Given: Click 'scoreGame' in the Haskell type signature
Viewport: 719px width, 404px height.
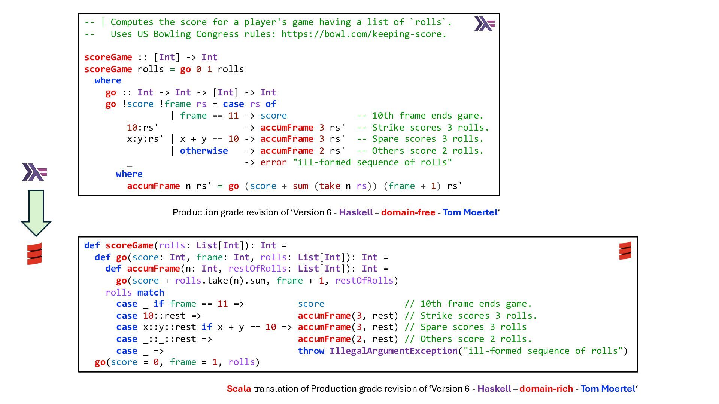Looking at the screenshot, I should (108, 57).
